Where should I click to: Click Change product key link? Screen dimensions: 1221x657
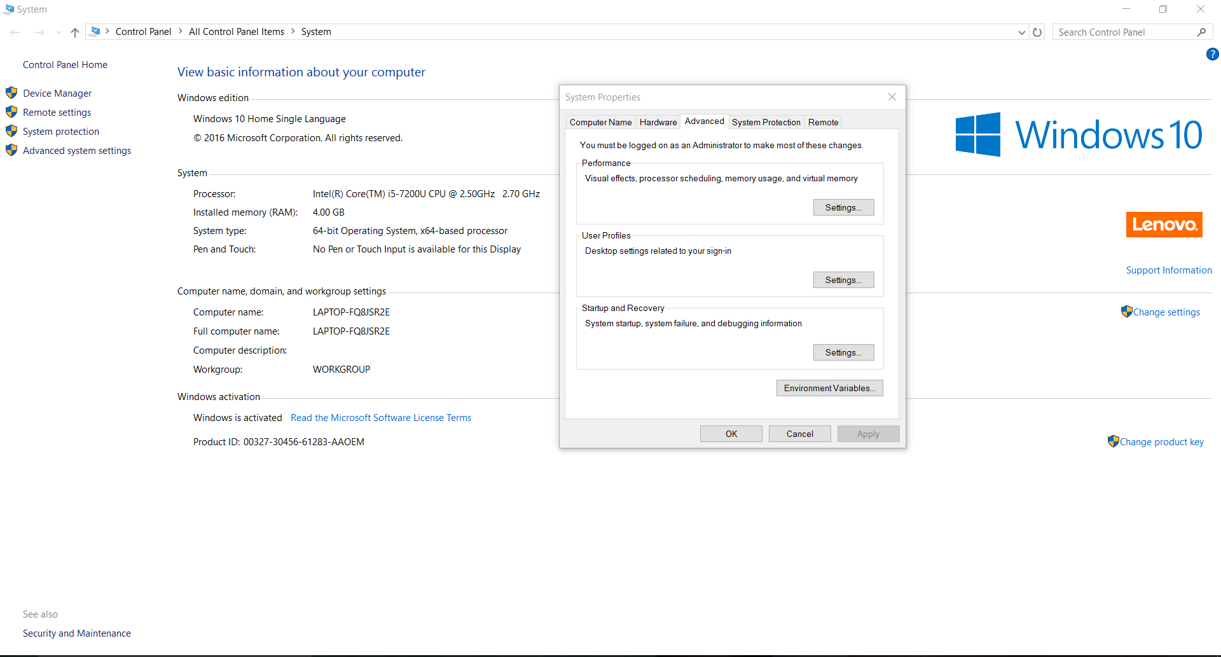[1161, 442]
